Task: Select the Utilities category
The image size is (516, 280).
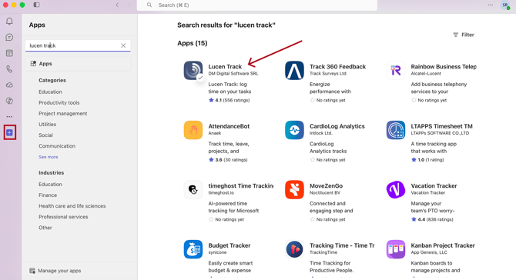Action: pyautogui.click(x=48, y=124)
